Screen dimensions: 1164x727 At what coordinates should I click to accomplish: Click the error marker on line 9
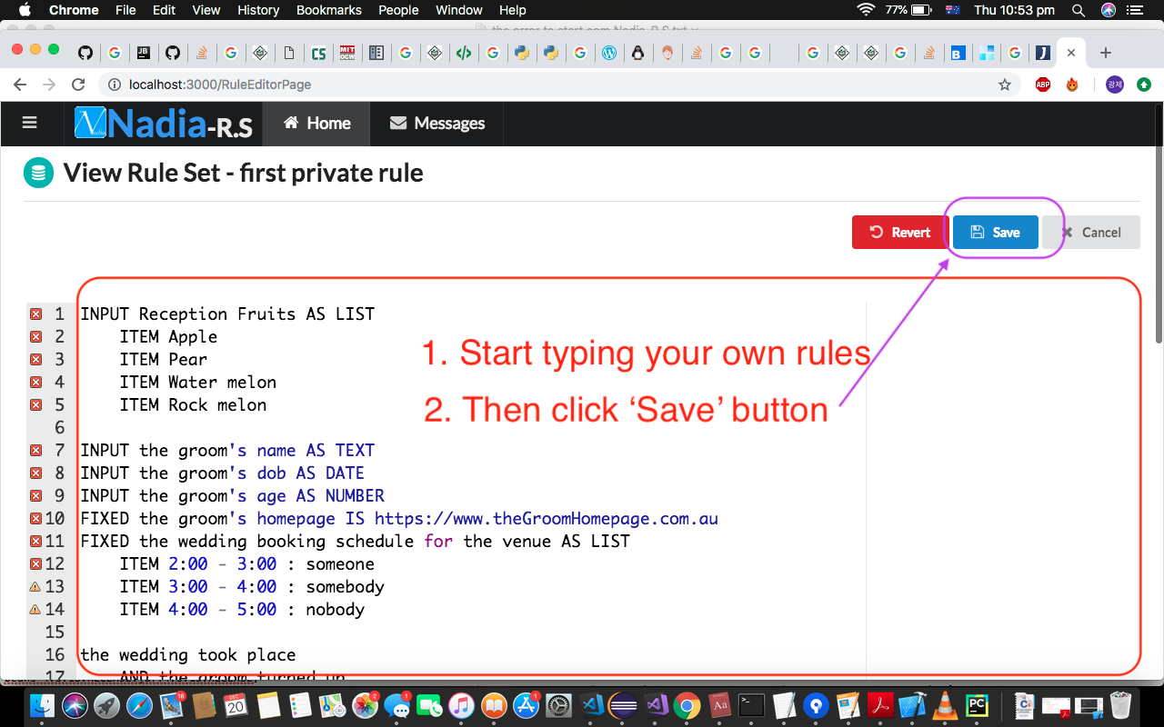pos(36,496)
